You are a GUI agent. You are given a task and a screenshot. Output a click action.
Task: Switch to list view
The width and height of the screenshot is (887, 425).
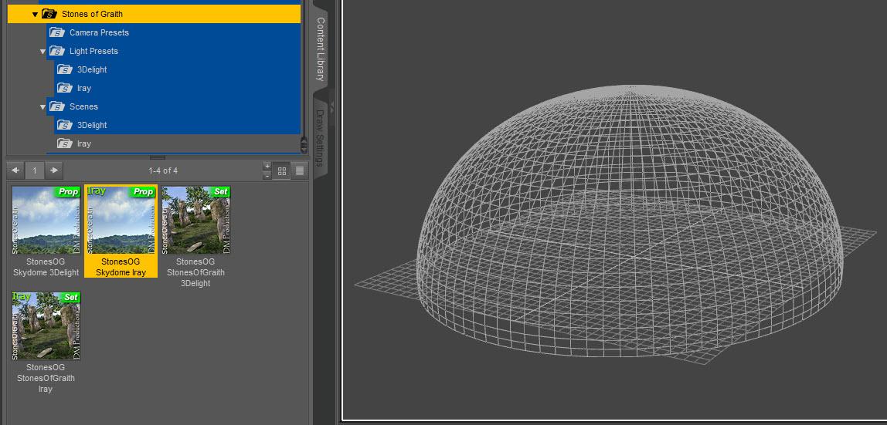(x=300, y=170)
